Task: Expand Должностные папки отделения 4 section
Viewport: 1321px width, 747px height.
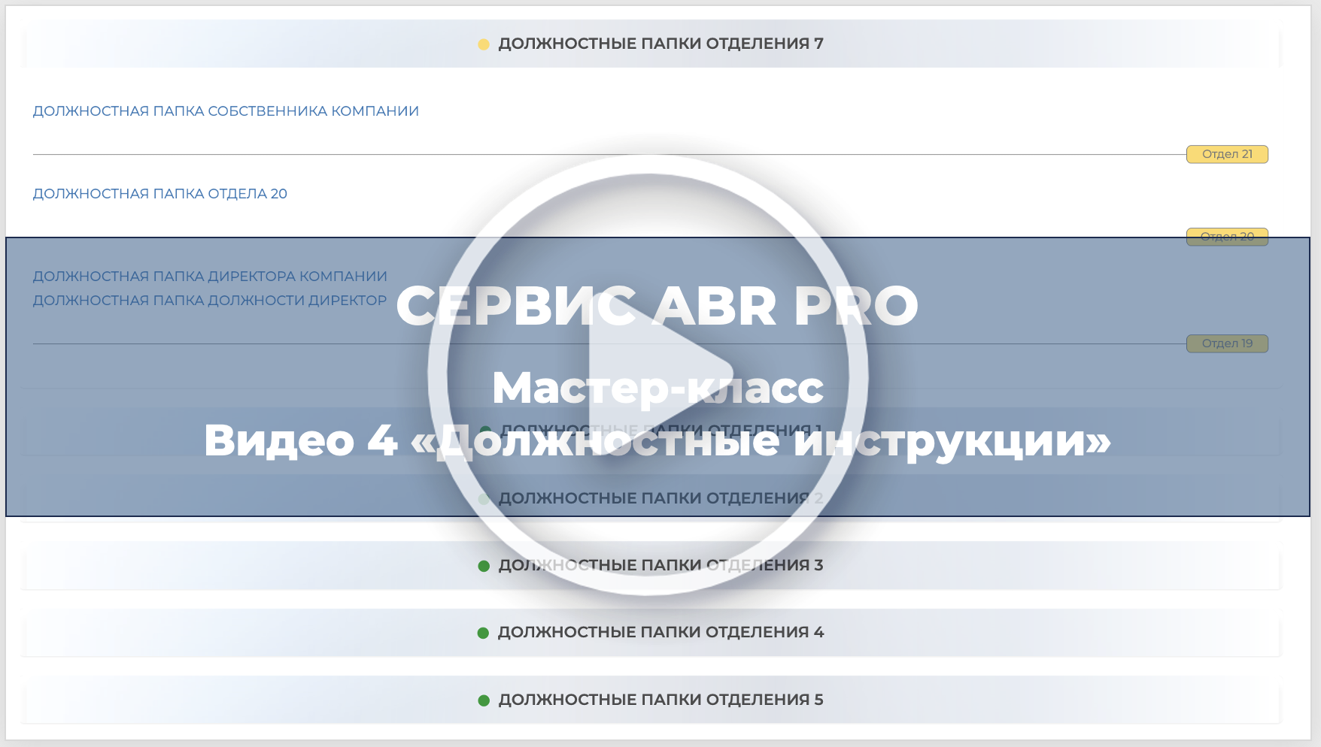Action: [651, 633]
